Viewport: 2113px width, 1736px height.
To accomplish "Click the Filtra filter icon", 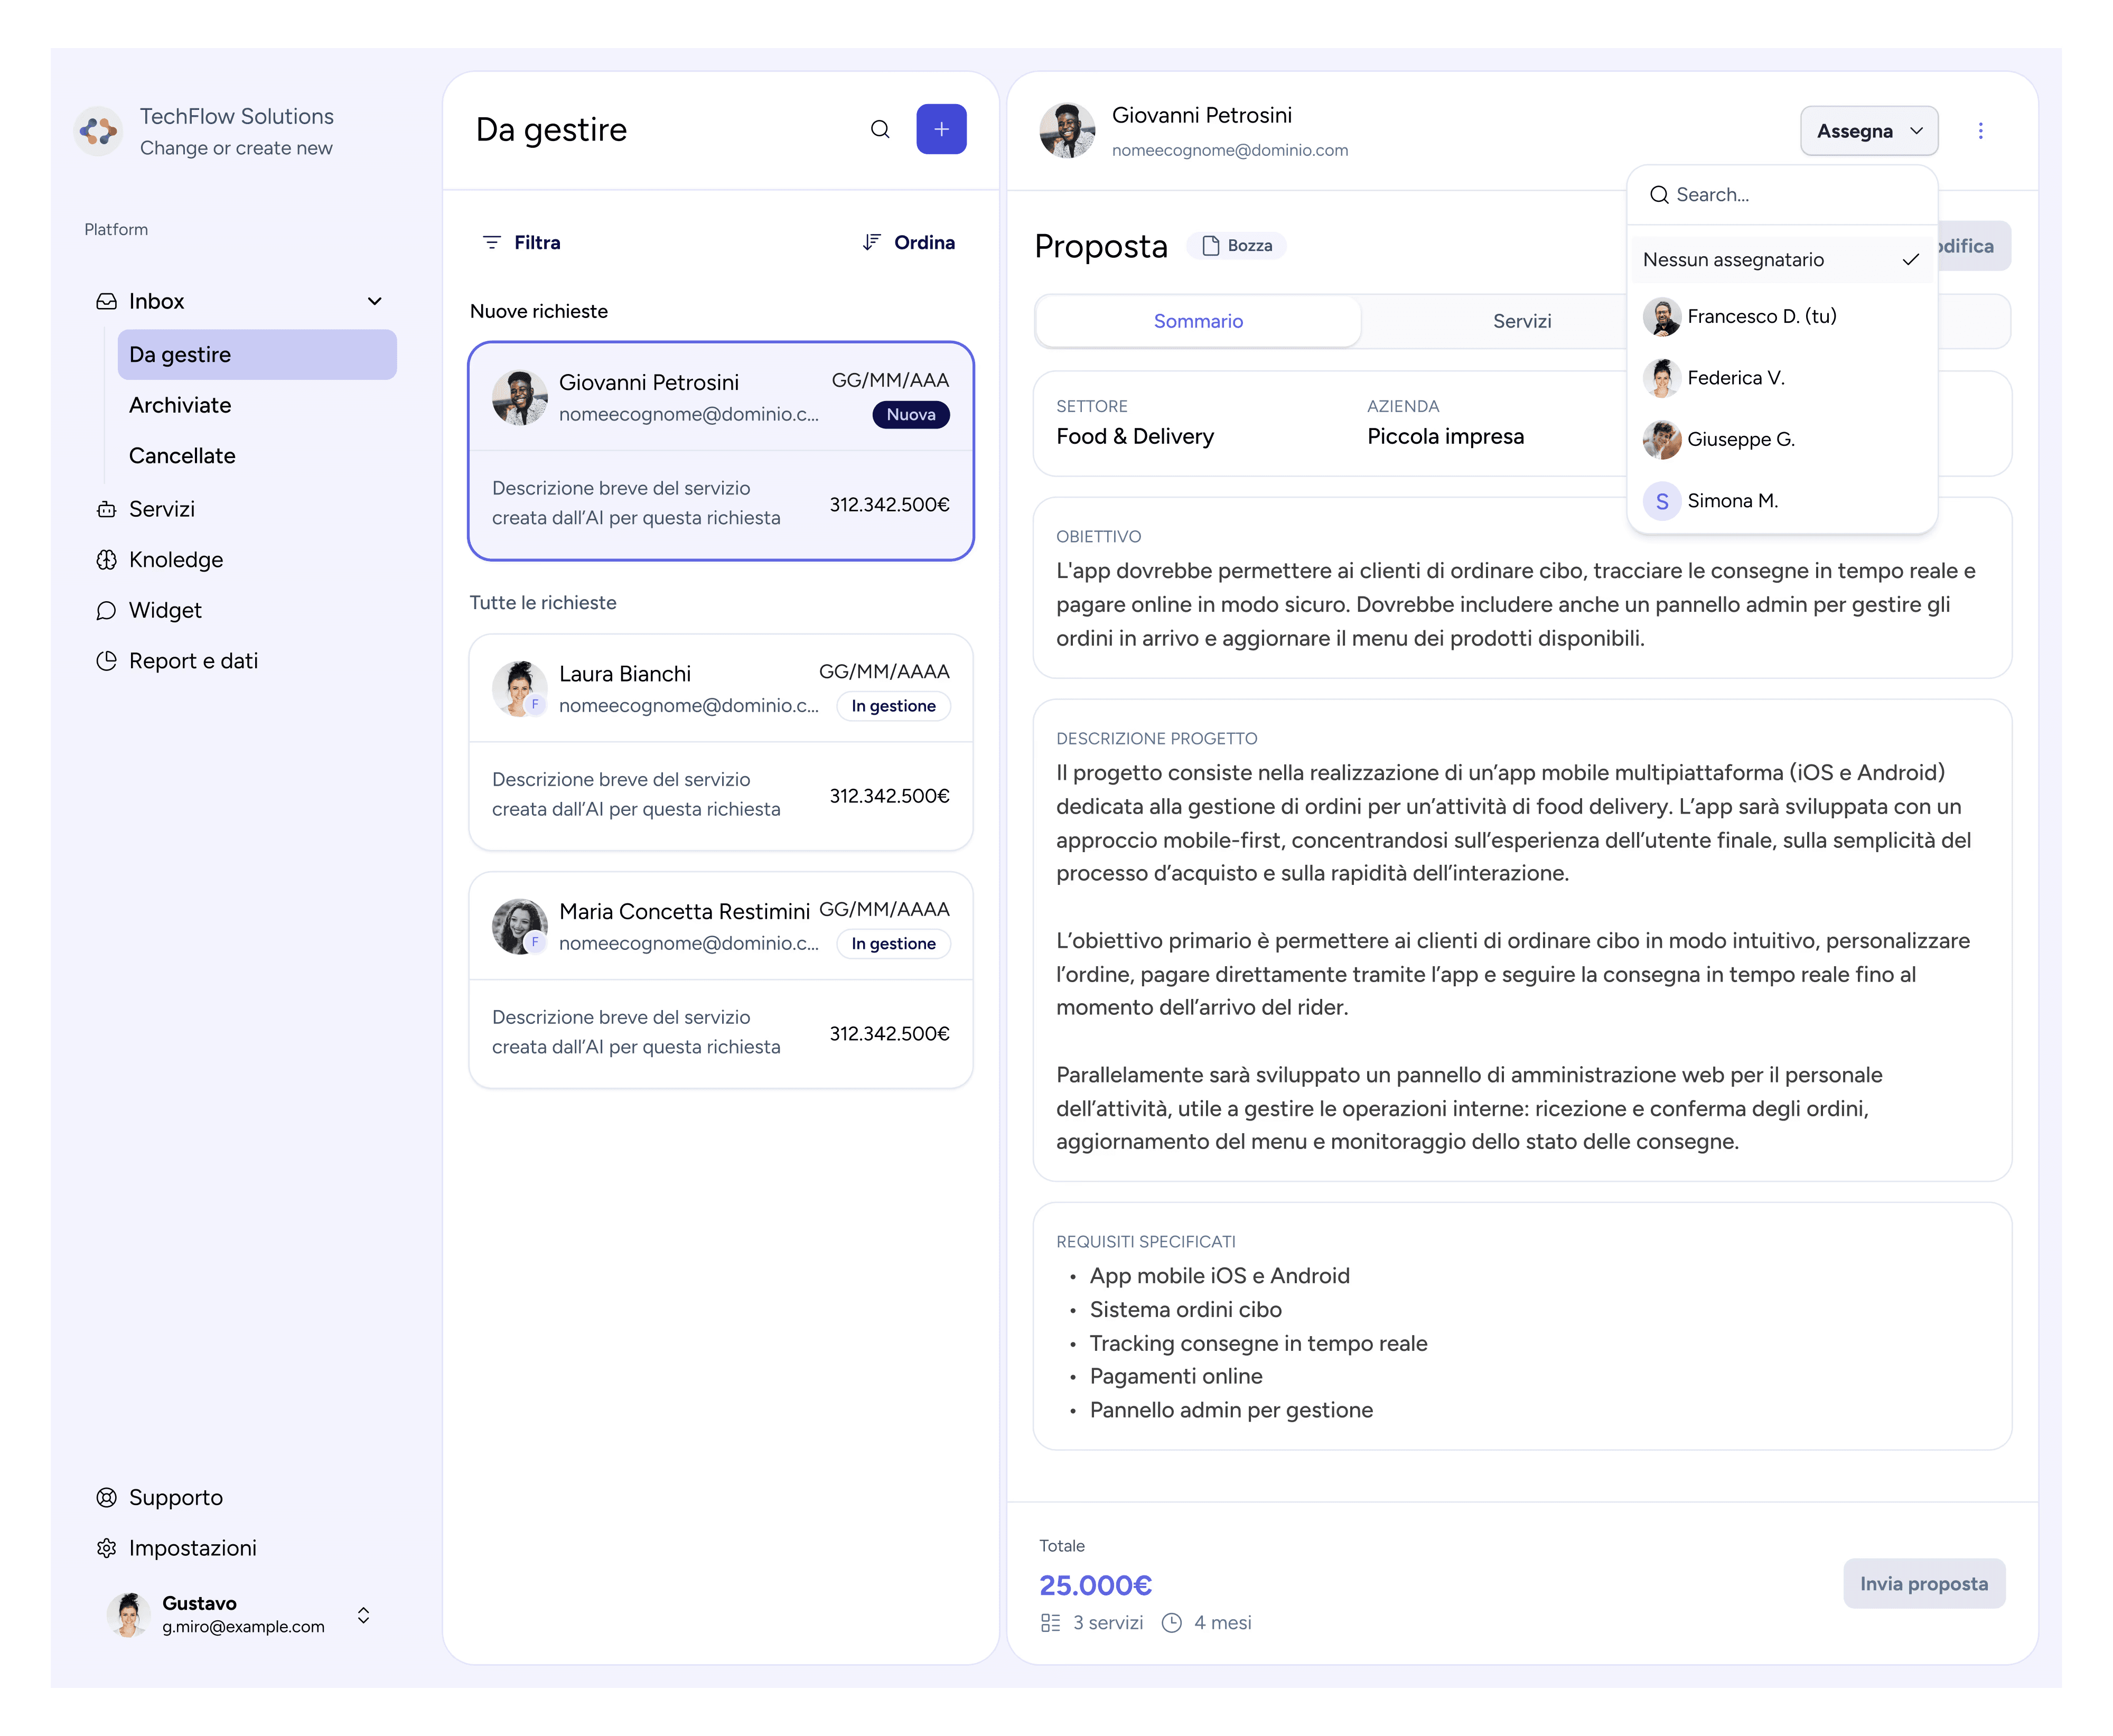I will coord(491,243).
